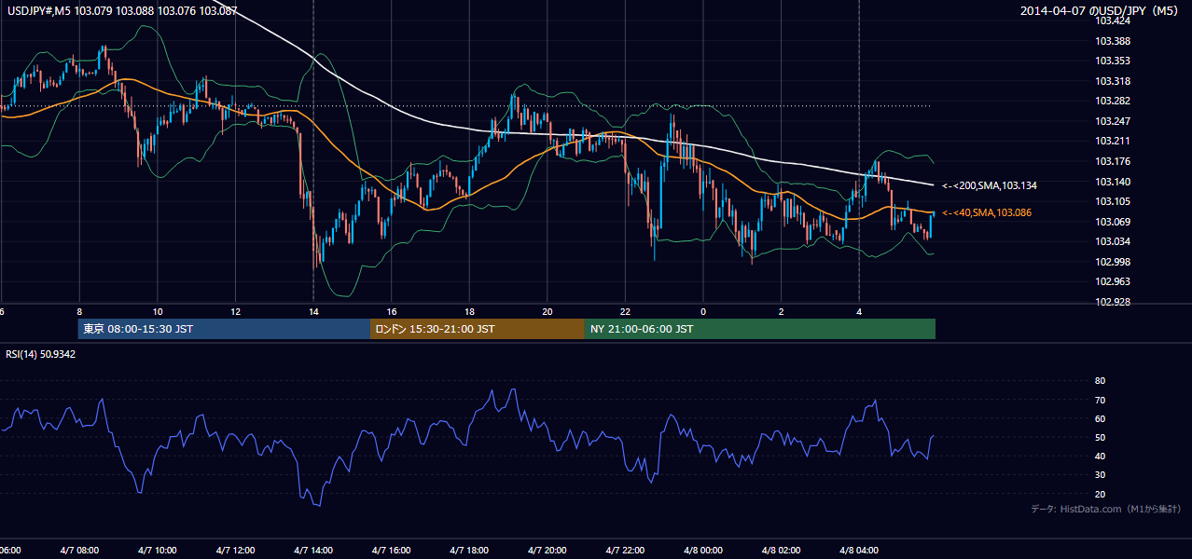
Task: Click the 4/7 08:00 time axis label
Action: click(x=78, y=551)
